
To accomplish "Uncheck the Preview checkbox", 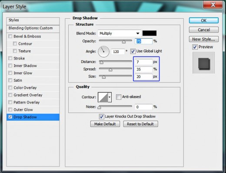I will pos(195,47).
